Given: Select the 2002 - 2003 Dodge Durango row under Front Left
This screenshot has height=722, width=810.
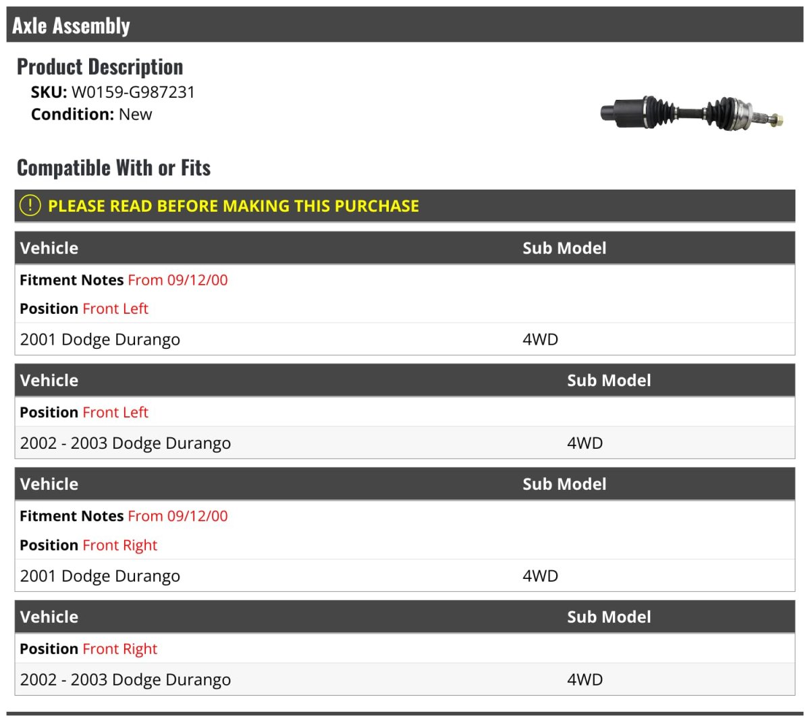Looking at the screenshot, I should point(126,443).
